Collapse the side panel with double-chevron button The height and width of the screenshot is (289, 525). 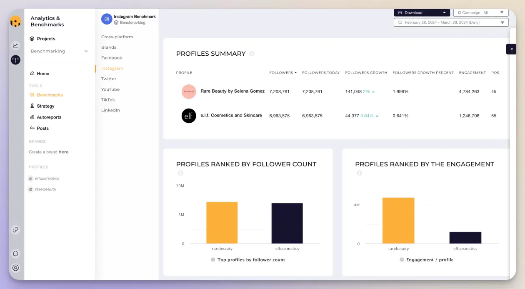point(511,49)
